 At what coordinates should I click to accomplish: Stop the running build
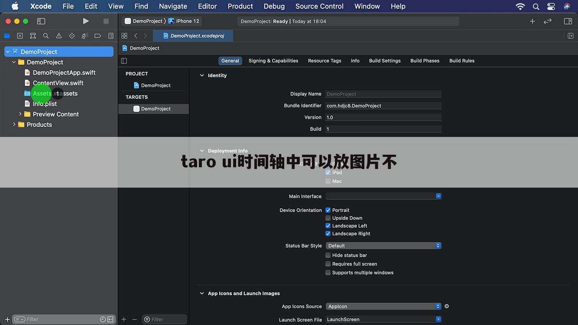pyautogui.click(x=106, y=21)
